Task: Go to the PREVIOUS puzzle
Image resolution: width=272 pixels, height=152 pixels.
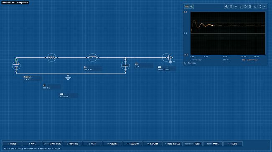Action: 73,144
